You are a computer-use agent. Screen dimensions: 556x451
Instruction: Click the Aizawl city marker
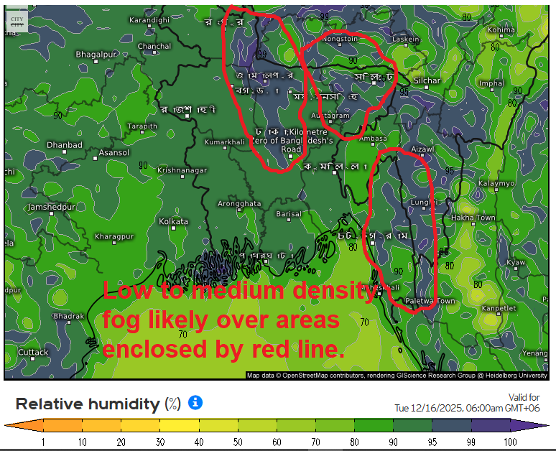[x=422, y=158]
